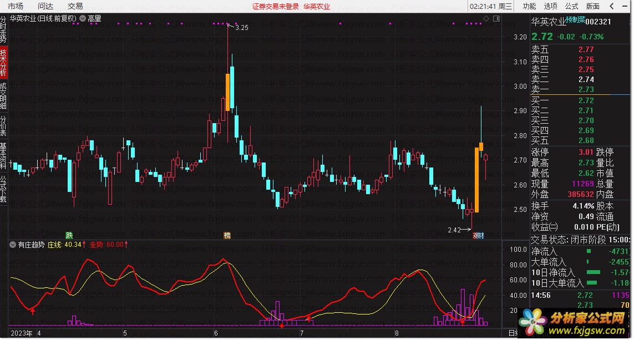Open the 成交明细 side tab
634x340 pixels.
click(3, 96)
